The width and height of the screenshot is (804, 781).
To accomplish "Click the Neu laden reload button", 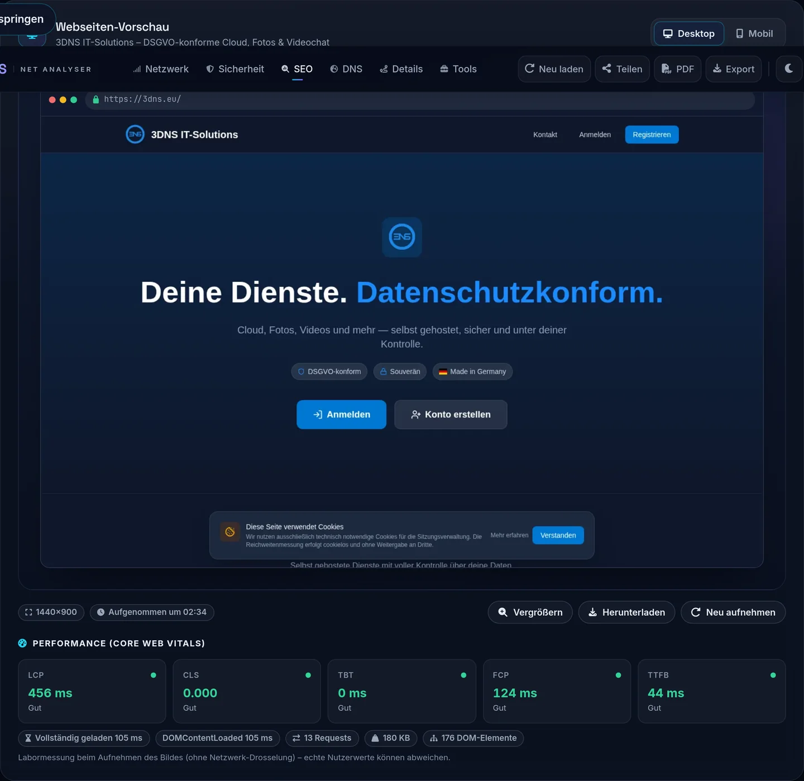I will (x=554, y=69).
